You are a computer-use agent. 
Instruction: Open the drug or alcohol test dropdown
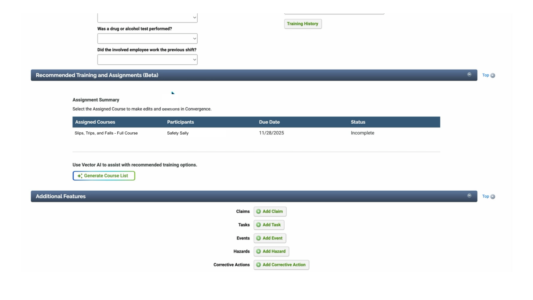tap(147, 39)
